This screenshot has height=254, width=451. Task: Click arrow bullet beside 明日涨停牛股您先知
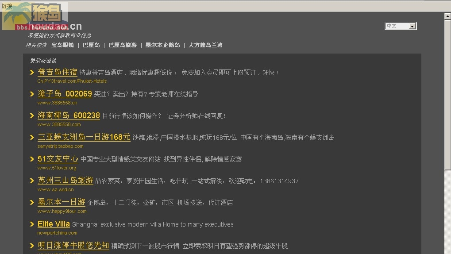point(32,246)
